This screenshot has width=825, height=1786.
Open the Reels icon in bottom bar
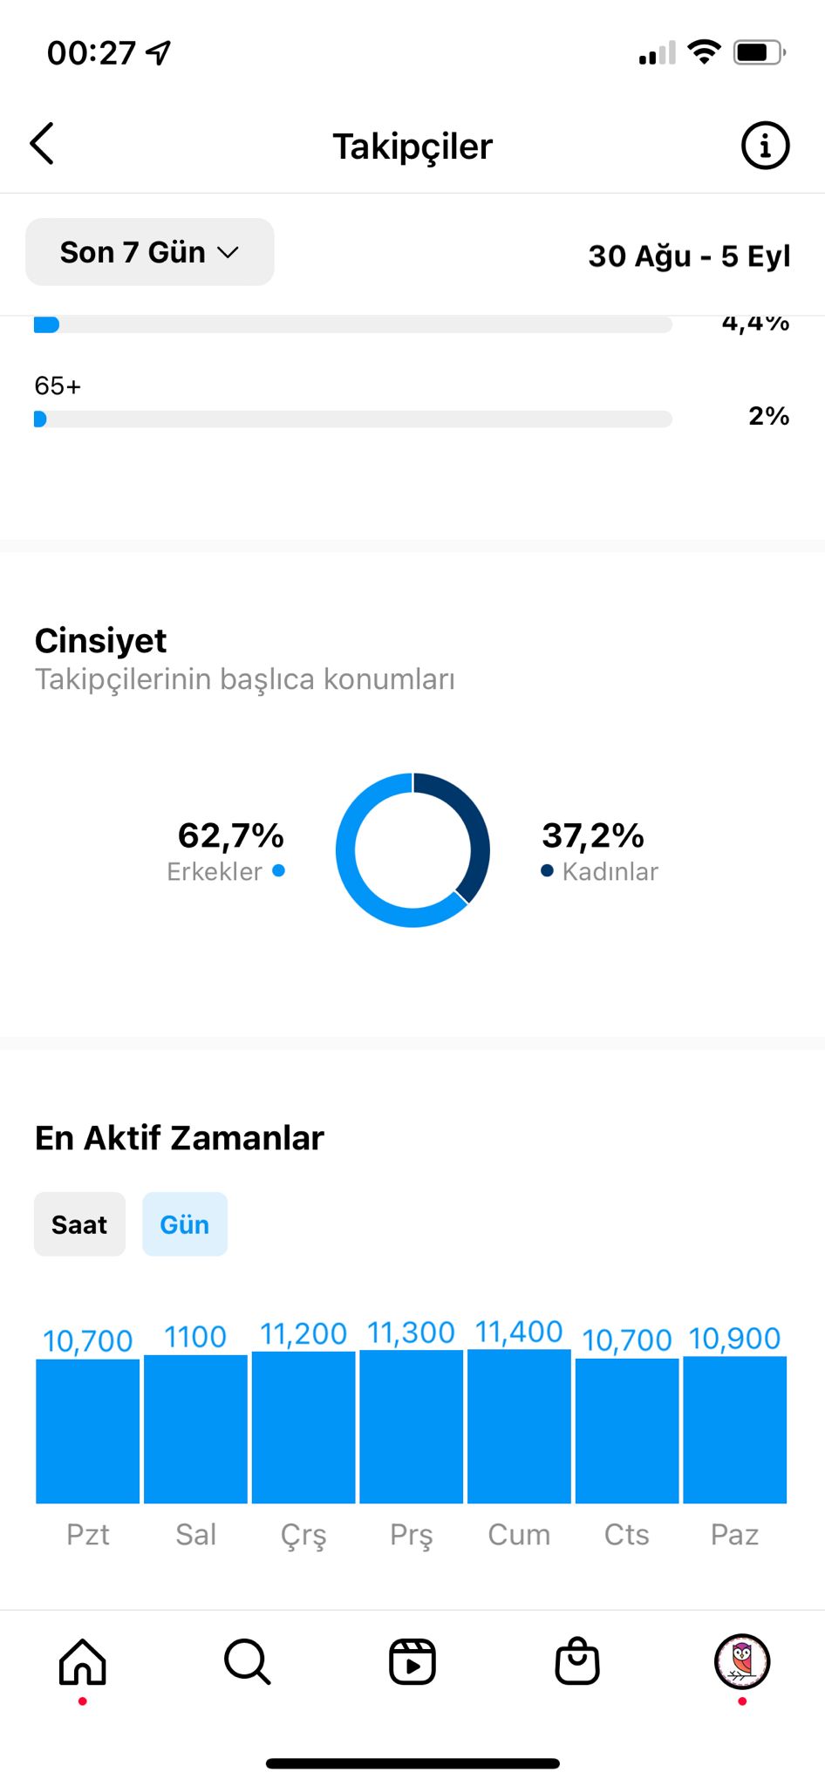pyautogui.click(x=412, y=1661)
